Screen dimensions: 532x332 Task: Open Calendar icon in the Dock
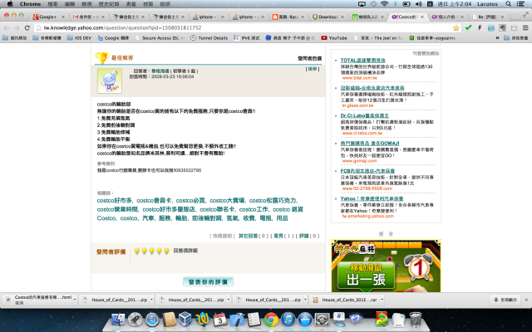coord(219,319)
